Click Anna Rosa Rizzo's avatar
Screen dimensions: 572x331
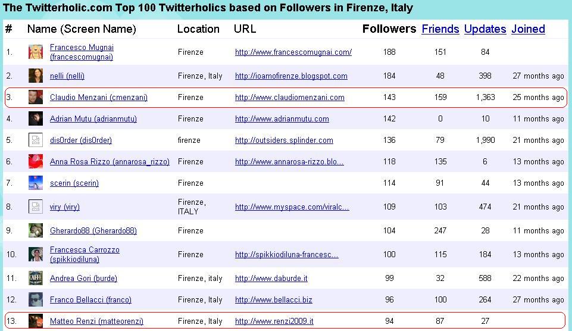coord(35,161)
